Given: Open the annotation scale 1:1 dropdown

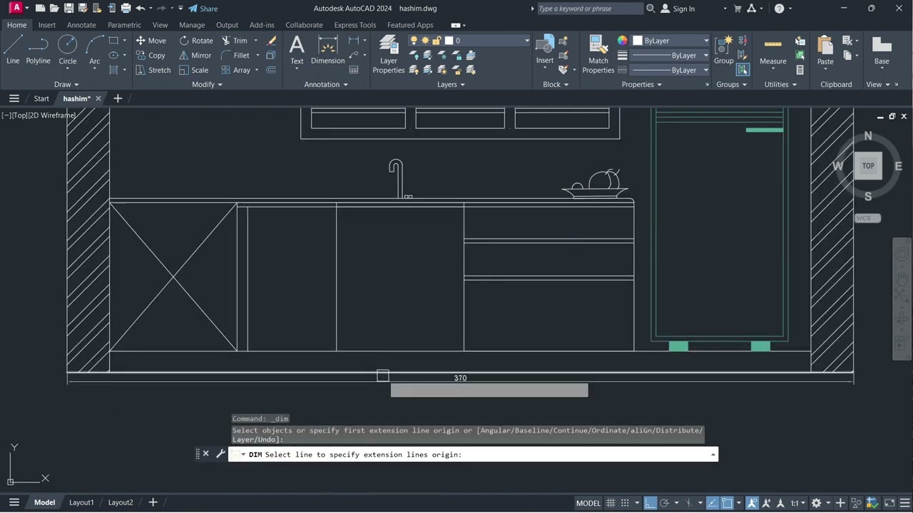Looking at the screenshot, I should pos(798,503).
